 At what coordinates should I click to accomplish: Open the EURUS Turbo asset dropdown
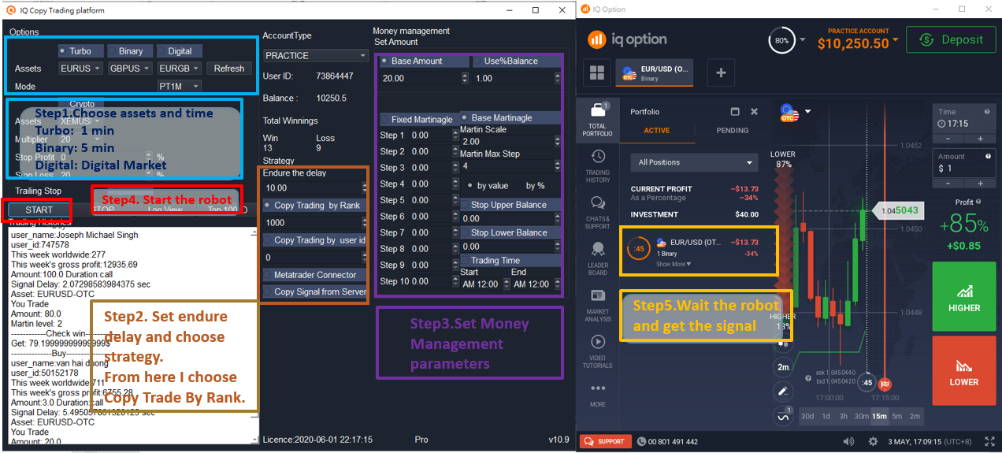click(80, 69)
